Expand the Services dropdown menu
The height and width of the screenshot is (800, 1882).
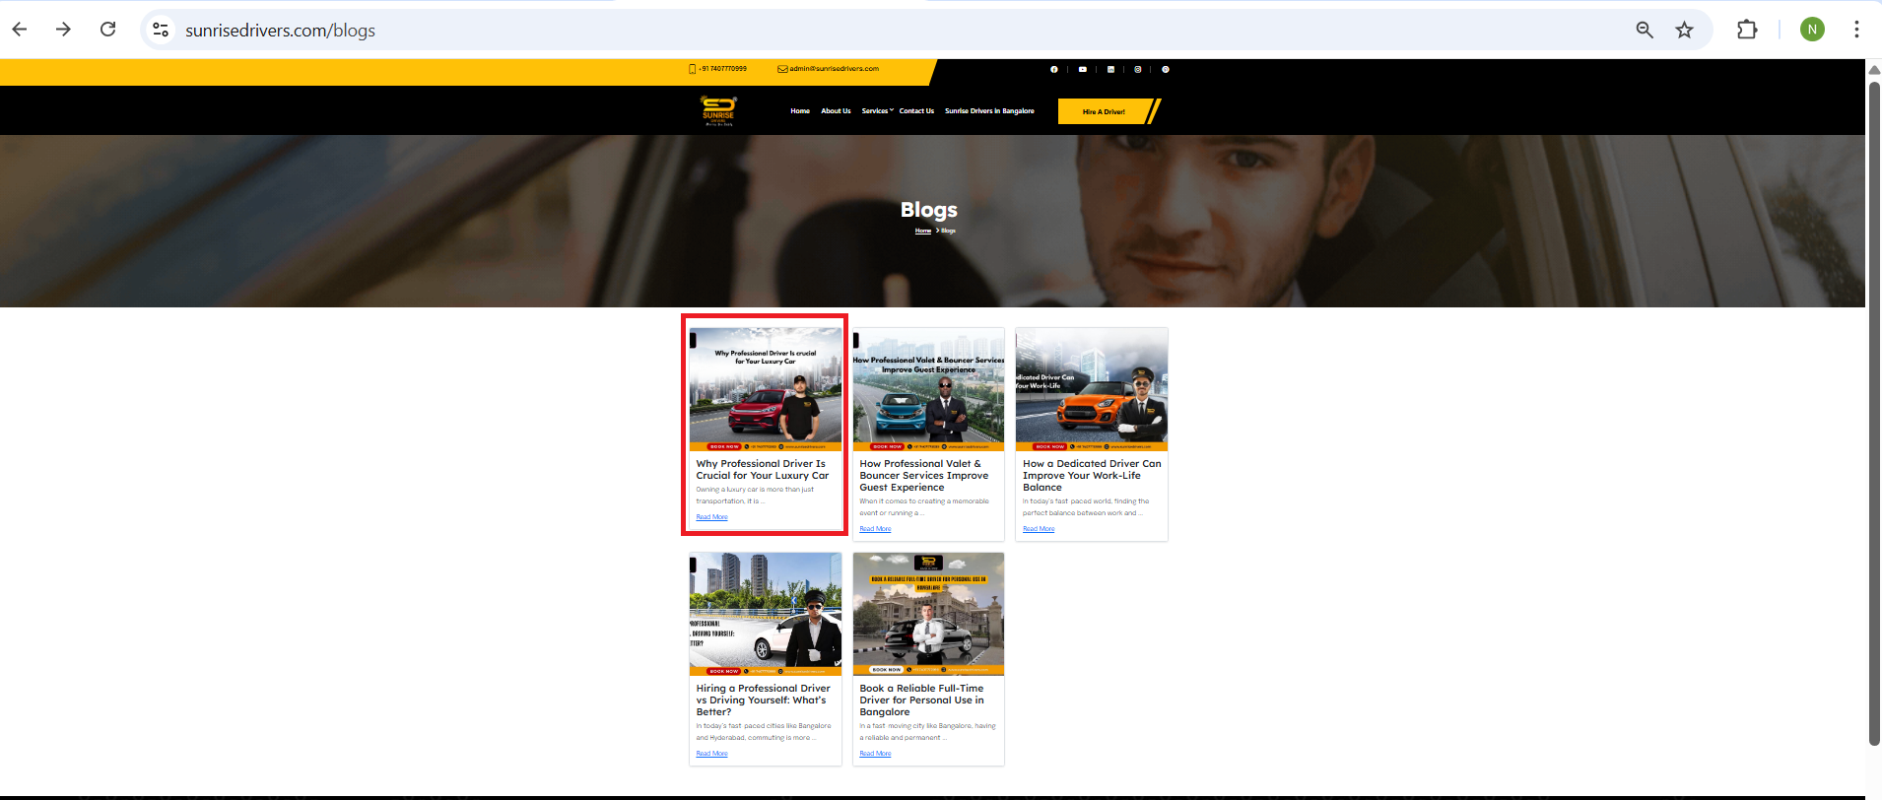point(877,111)
